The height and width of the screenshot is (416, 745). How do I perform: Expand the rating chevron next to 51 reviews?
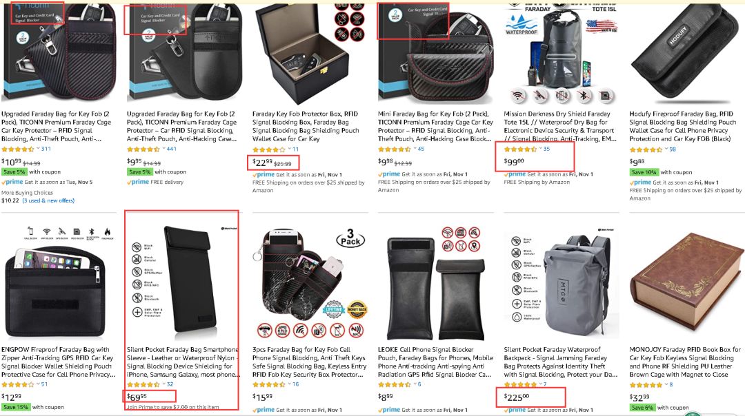click(x=39, y=384)
